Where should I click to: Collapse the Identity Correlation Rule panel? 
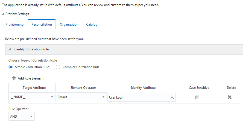[x=10, y=50]
